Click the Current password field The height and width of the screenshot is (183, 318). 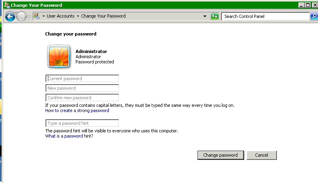click(x=82, y=79)
